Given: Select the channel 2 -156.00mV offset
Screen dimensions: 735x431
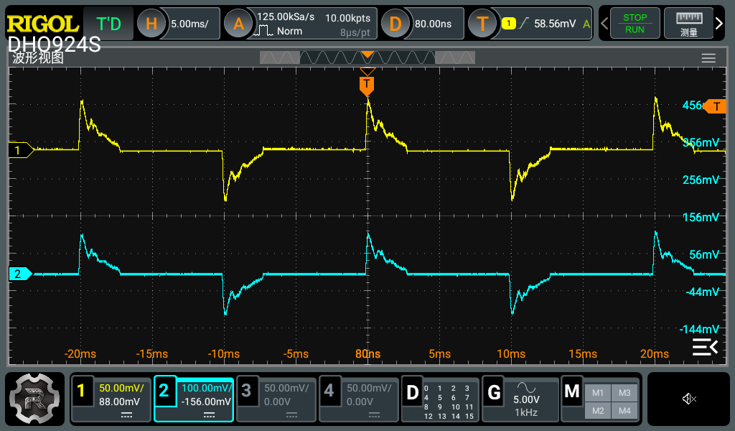Looking at the screenshot, I should [x=206, y=402].
